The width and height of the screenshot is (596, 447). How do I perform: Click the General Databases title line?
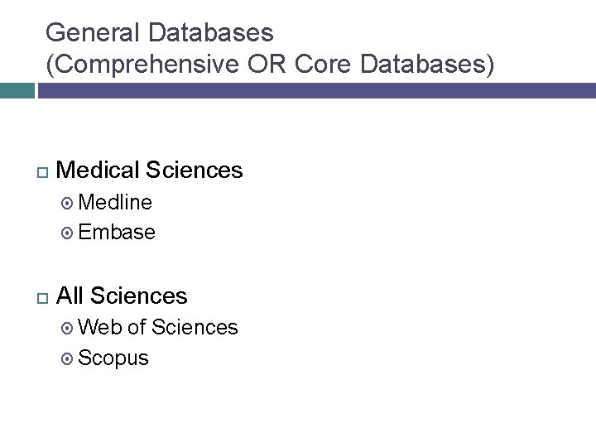point(160,33)
